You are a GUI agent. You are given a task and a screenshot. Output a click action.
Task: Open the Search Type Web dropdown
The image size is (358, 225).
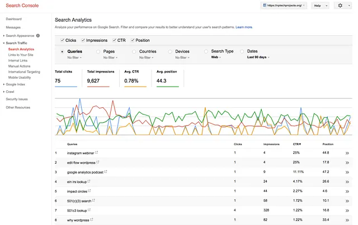(x=216, y=57)
